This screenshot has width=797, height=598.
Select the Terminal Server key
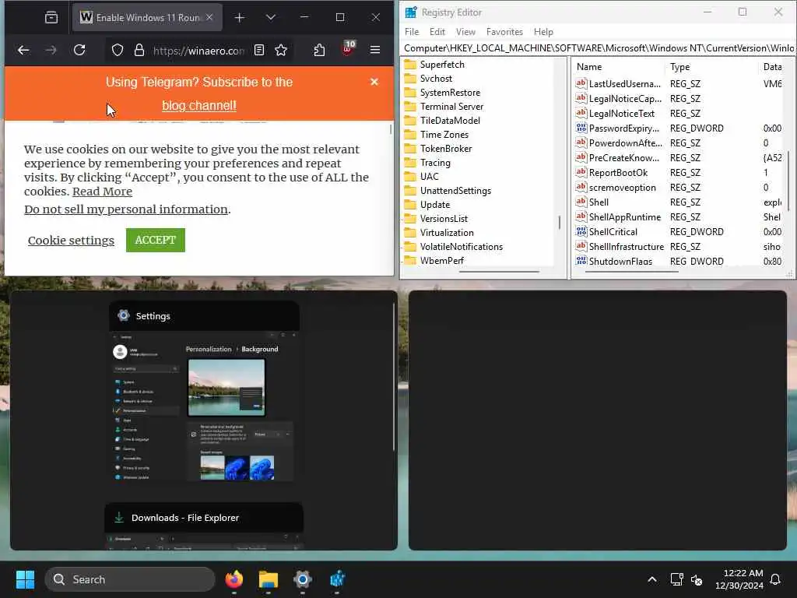(451, 106)
